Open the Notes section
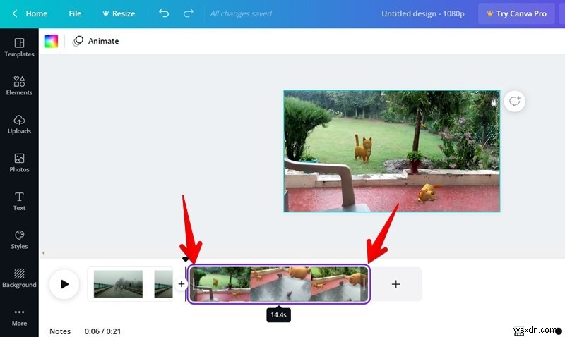This screenshot has width=565, height=337. point(60,331)
